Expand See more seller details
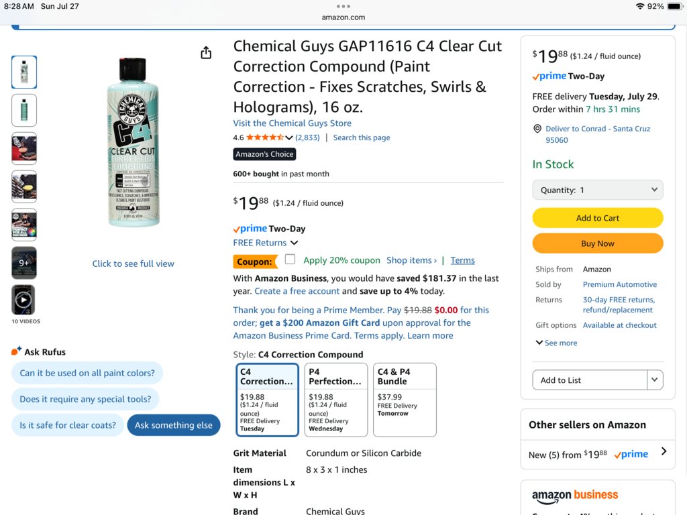This screenshot has height=515, width=687. click(x=556, y=343)
